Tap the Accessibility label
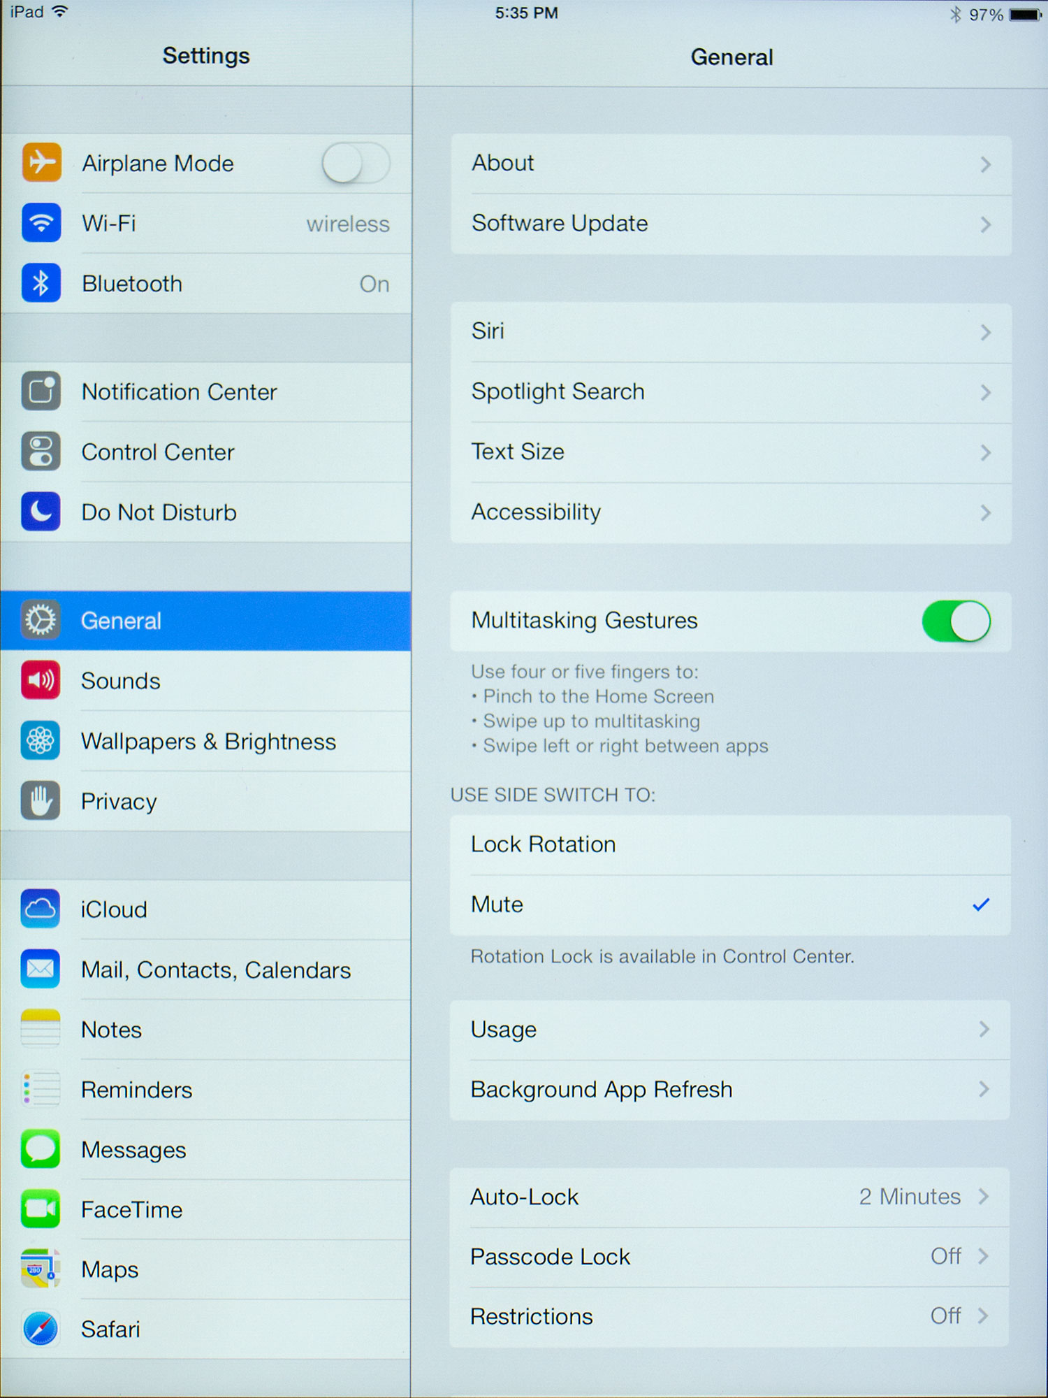This screenshot has width=1048, height=1398. coord(536,512)
